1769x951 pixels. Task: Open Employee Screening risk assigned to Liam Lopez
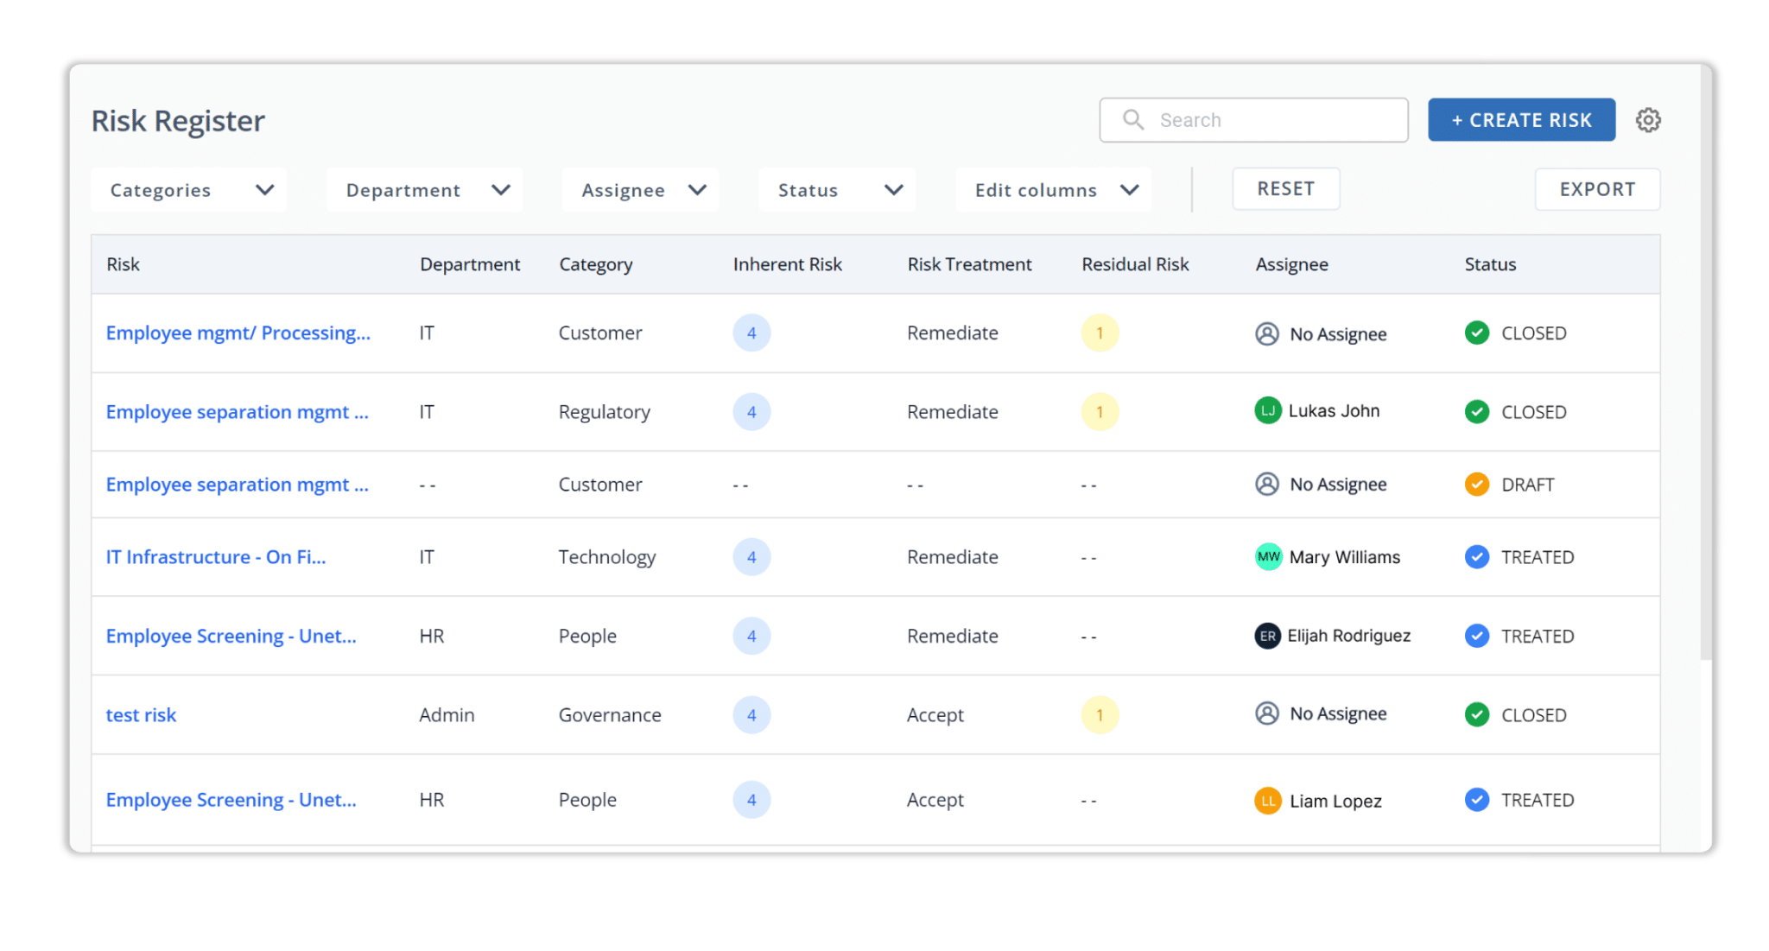pos(231,800)
